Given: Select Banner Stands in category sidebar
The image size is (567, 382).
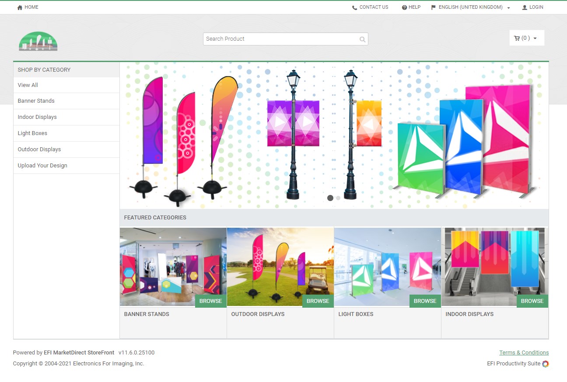Looking at the screenshot, I should click(36, 101).
